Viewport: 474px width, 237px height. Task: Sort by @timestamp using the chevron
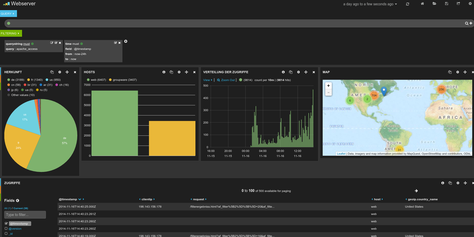80,199
